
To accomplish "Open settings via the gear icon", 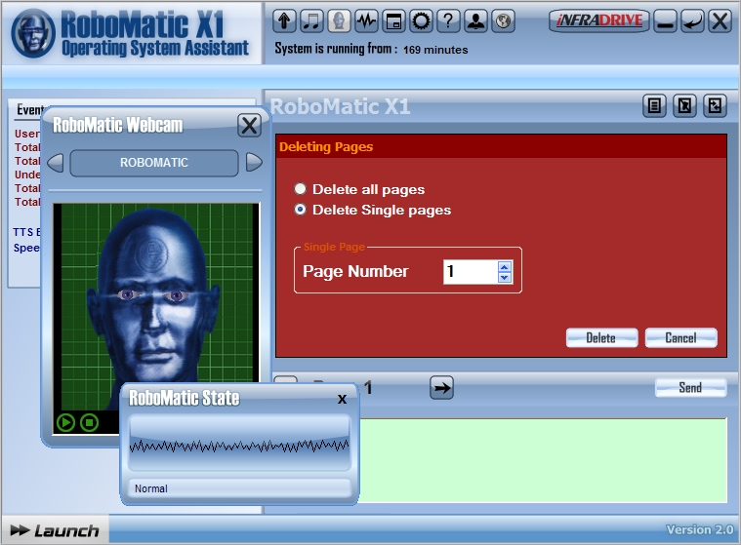I will [x=421, y=20].
